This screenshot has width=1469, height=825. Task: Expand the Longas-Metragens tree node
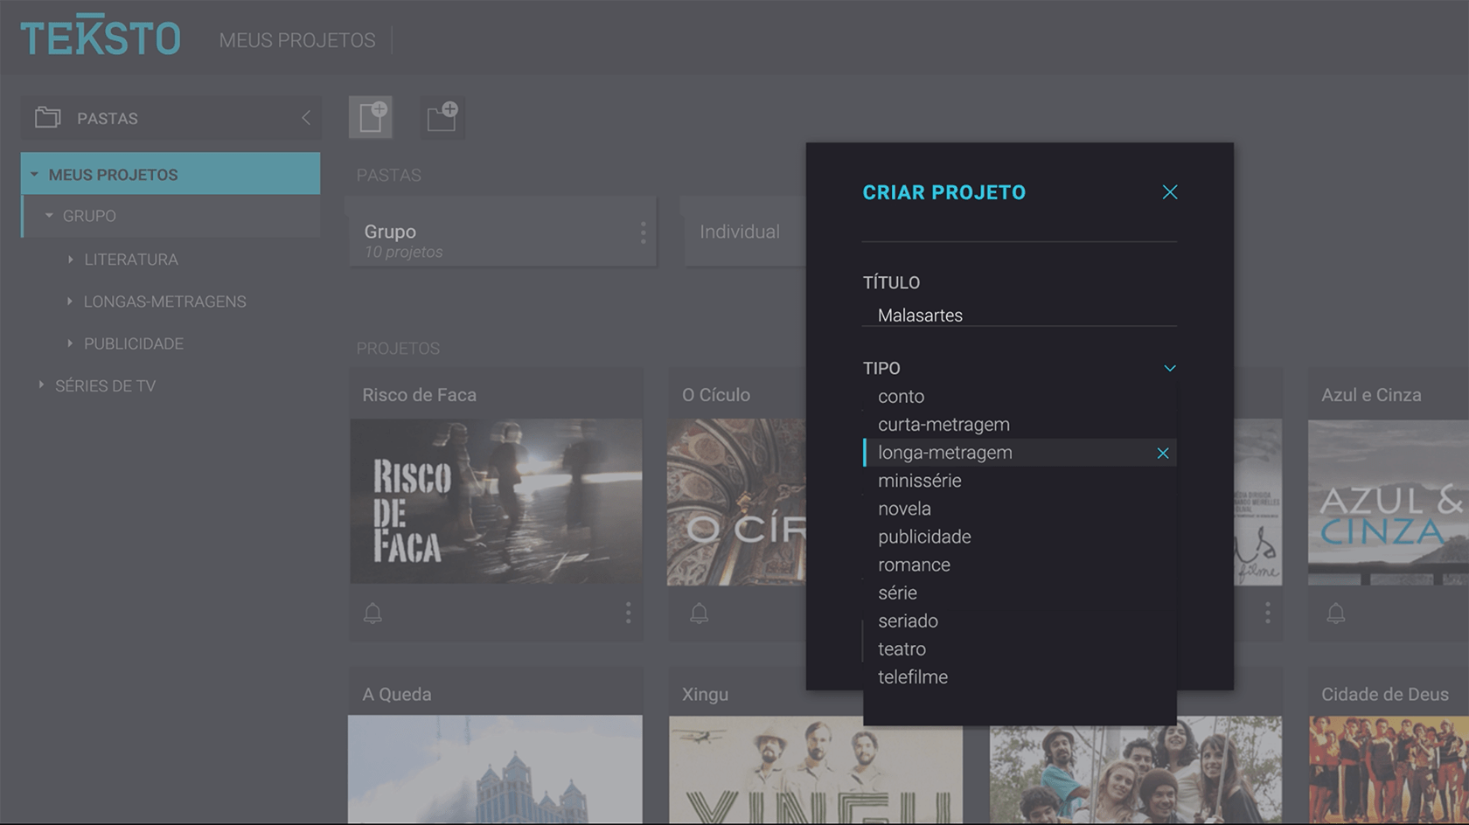pyautogui.click(x=70, y=302)
